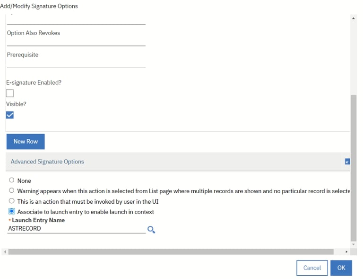The height and width of the screenshot is (279, 363).
Task: Click the vertical scrollbar up arrow
Action: pos(353,18)
